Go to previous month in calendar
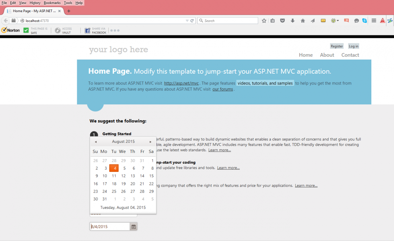Image resolution: width=394 pixels, height=241 pixels. [x=96, y=142]
